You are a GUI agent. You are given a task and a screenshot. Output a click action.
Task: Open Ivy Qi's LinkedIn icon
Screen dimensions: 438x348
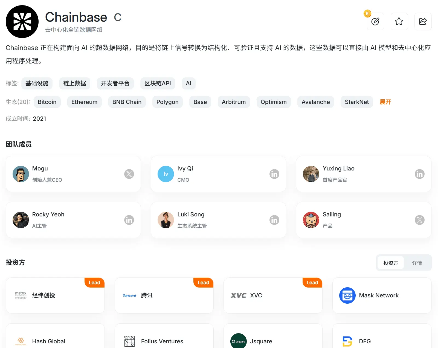[x=274, y=174]
